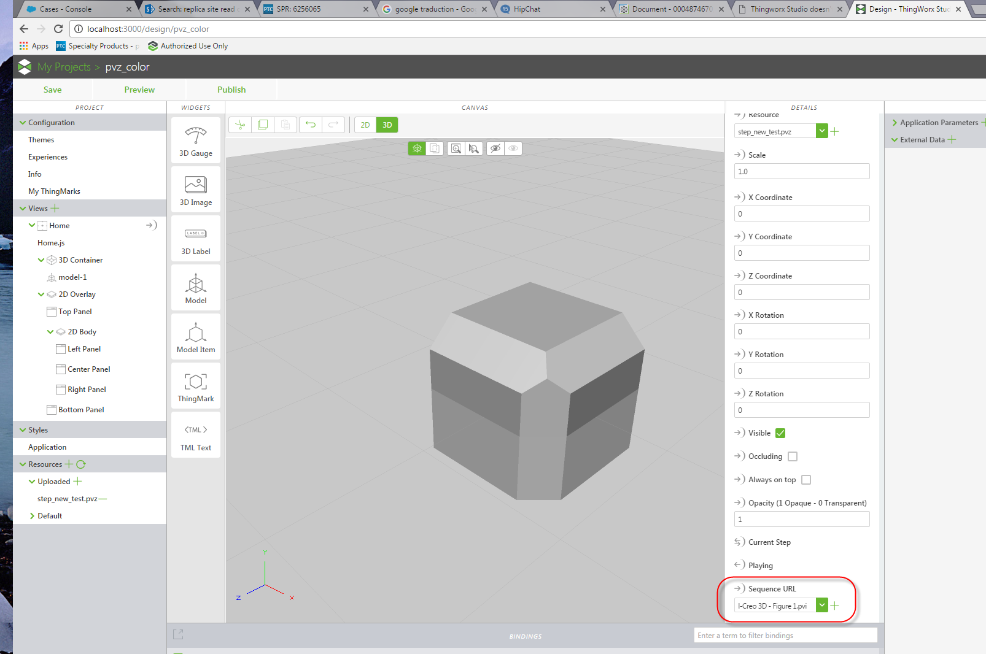The image size is (986, 654).
Task: Select the 3D canvas mode button
Action: (x=387, y=125)
